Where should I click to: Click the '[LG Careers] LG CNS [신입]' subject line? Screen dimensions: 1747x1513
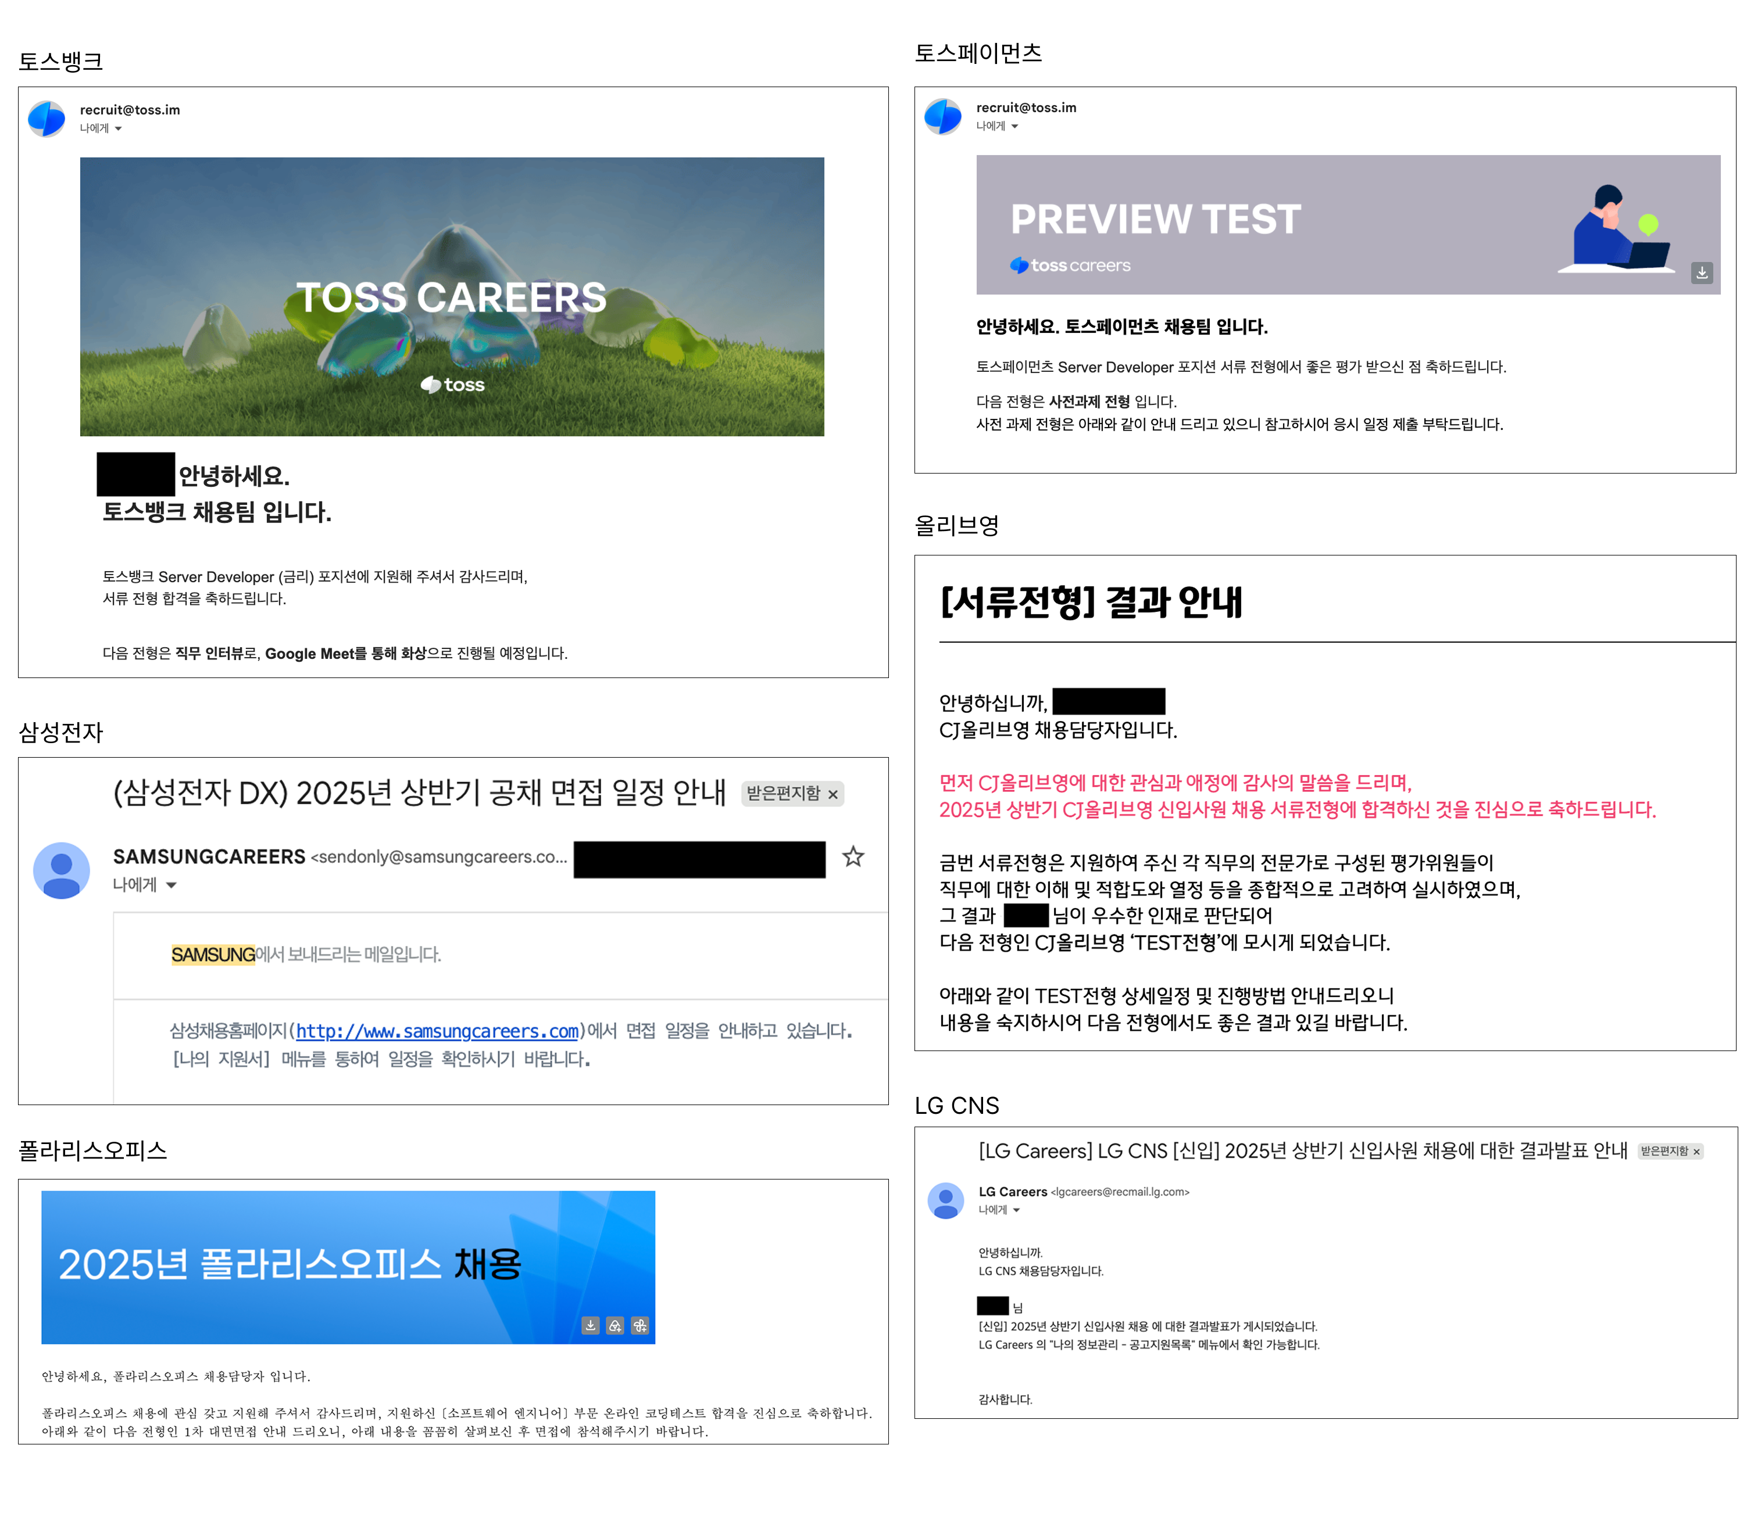coord(1303,1151)
